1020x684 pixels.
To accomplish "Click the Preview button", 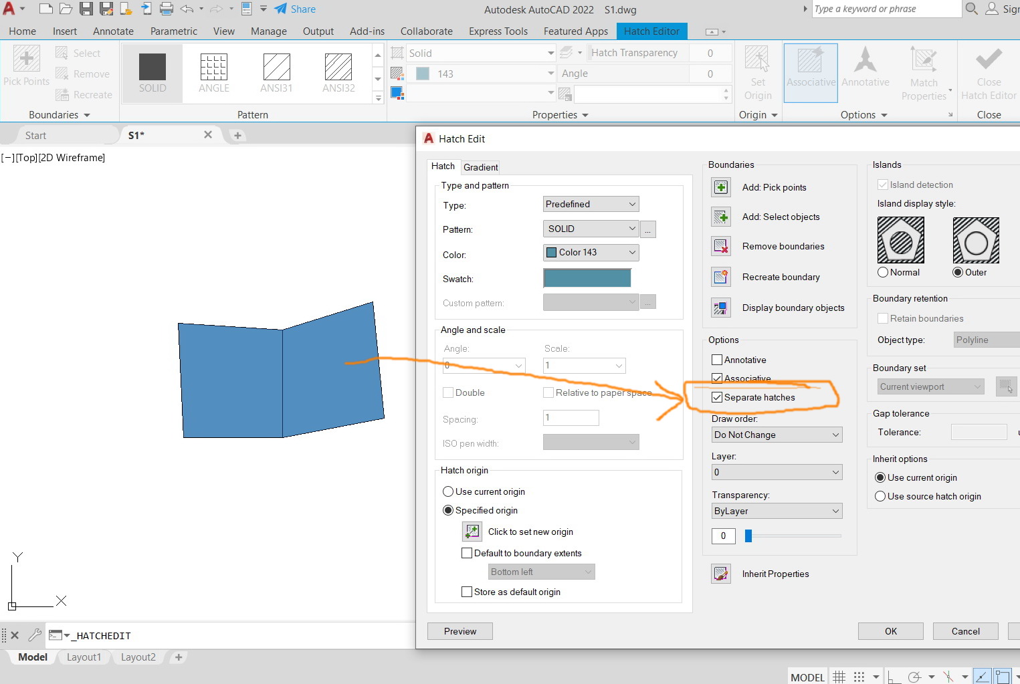I will point(460,631).
